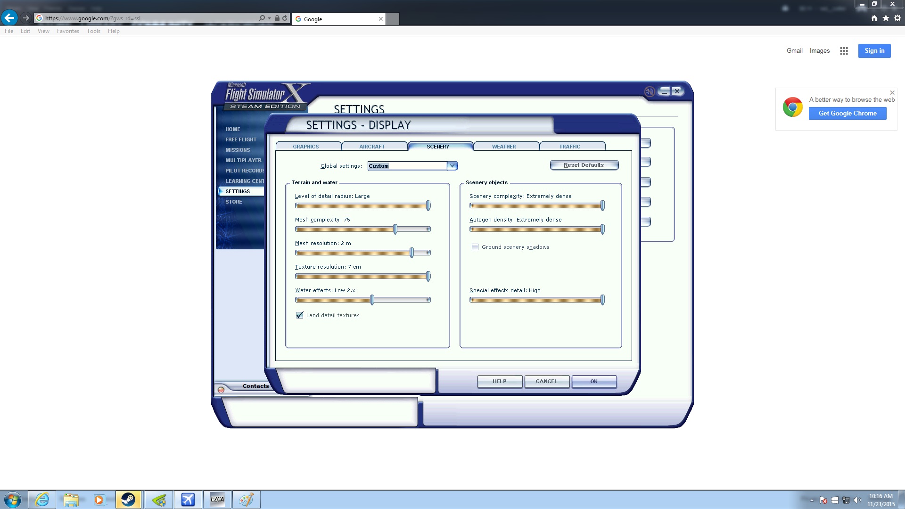Switch to the Aircraft tab

371,147
